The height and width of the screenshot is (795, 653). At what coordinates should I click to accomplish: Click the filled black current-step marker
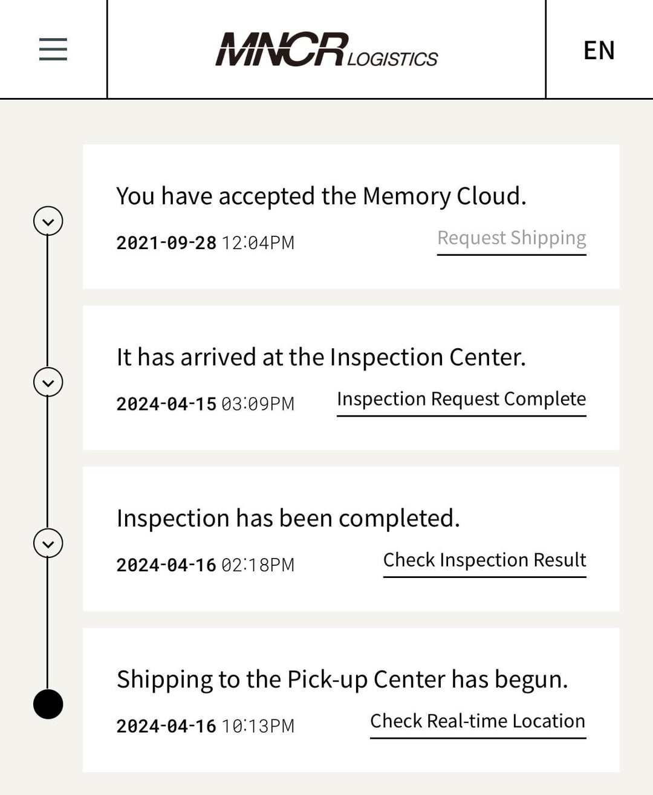[x=48, y=704]
